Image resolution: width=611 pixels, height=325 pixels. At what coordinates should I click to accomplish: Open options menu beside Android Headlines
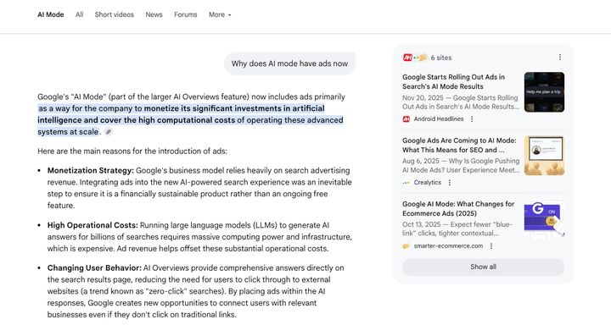[472, 119]
